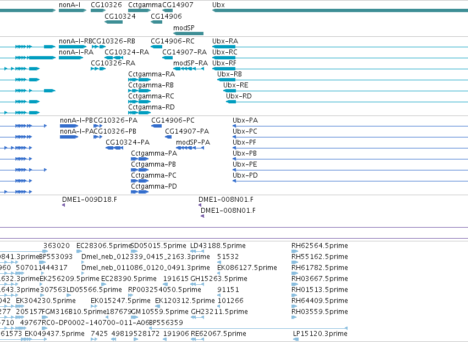Select the lower DME1-008N01.F marker
468x342 pixels.
coord(202,216)
